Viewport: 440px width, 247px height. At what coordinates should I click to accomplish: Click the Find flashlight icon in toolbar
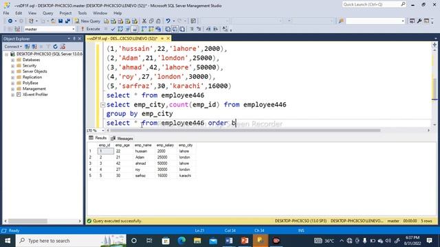(x=341, y=21)
